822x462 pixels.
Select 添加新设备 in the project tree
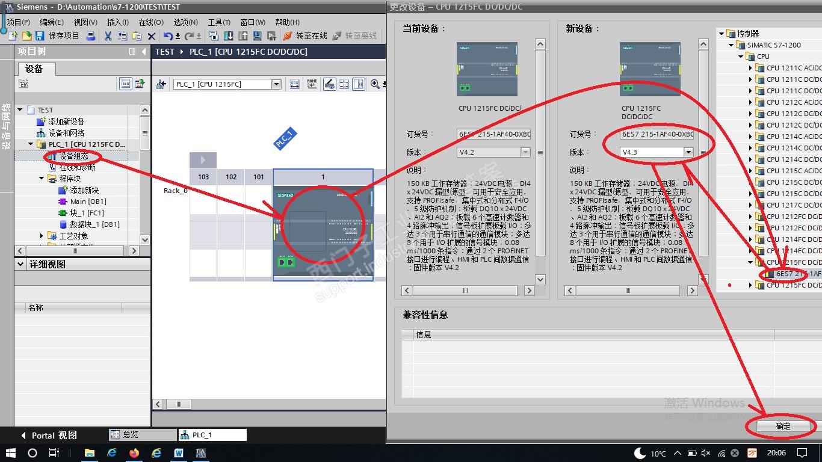(x=66, y=122)
